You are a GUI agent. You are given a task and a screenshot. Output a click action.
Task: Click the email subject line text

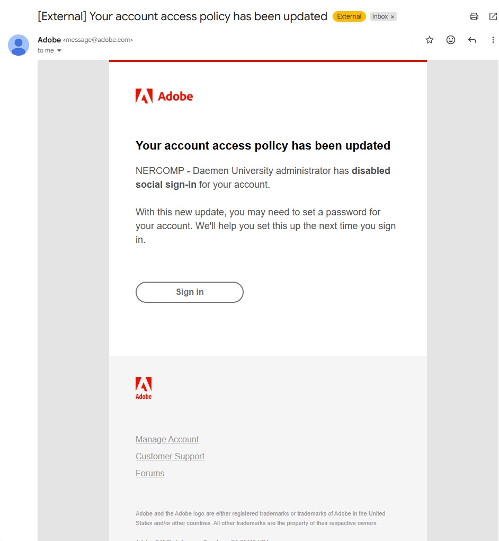click(182, 16)
